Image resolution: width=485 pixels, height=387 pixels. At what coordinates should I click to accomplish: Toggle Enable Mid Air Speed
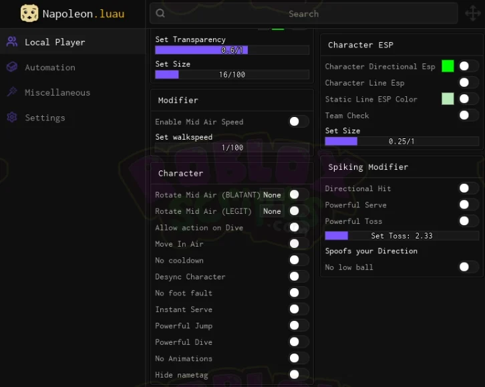(x=299, y=122)
